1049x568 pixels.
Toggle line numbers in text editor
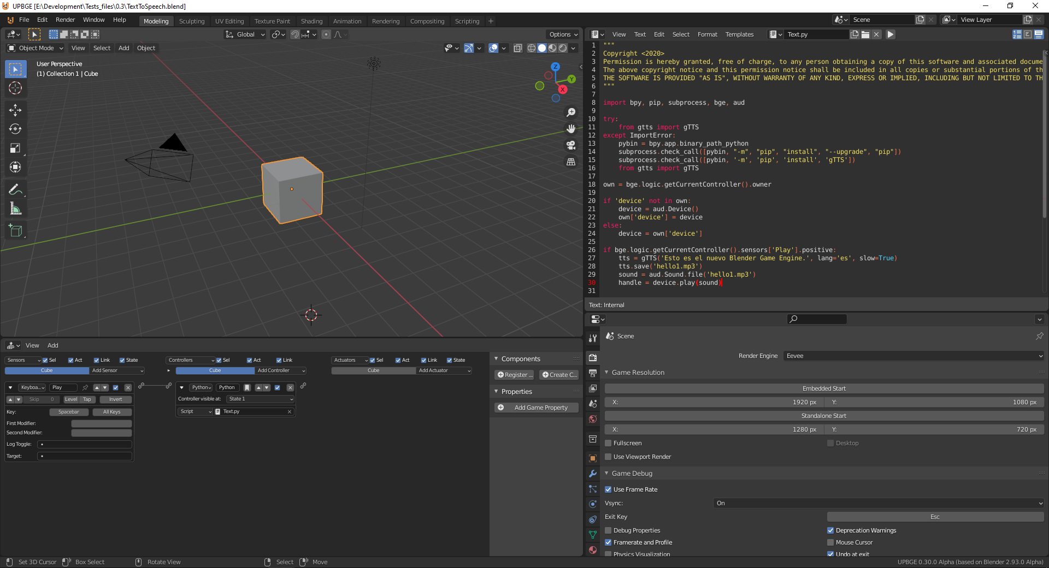pos(1017,34)
